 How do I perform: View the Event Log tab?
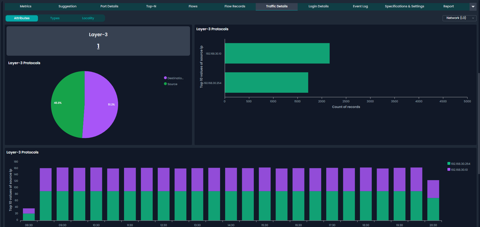(x=360, y=6)
